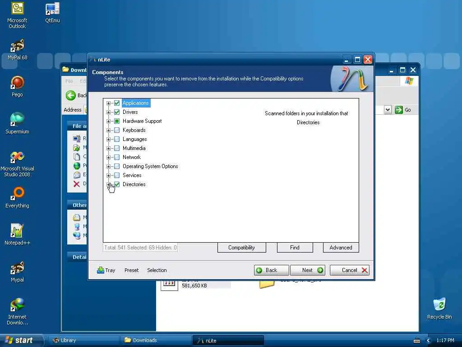The height and width of the screenshot is (347, 462).
Task: Launch Internet Download Manager icon
Action: [x=17, y=312]
